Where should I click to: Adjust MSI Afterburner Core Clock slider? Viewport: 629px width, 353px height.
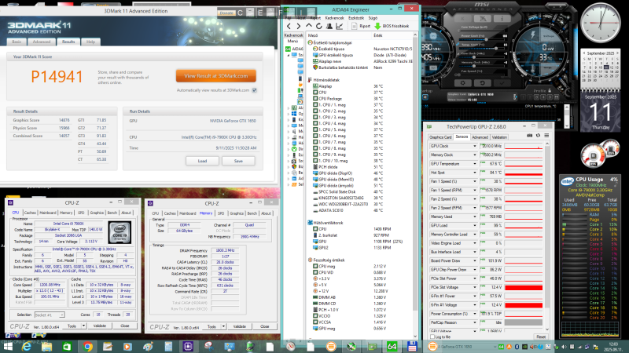[x=483, y=57]
